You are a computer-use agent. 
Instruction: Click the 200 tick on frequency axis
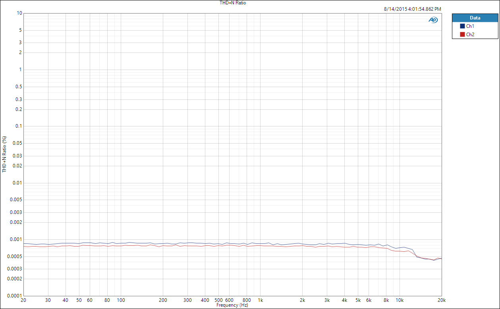163,300
